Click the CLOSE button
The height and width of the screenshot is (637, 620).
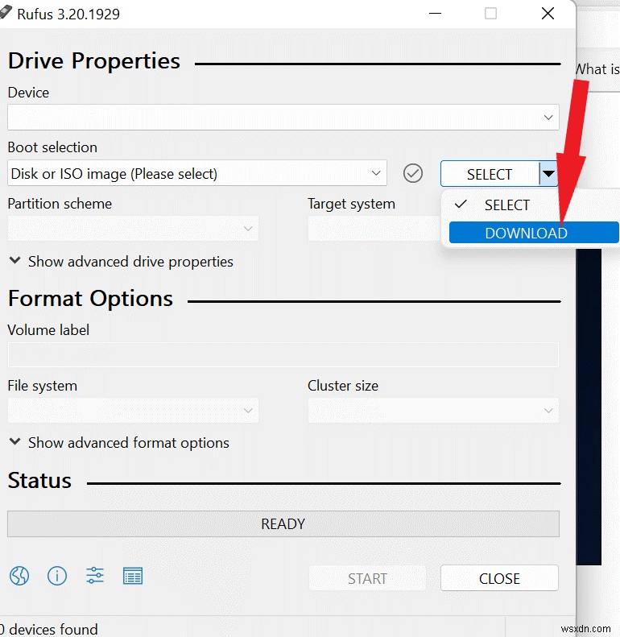click(499, 578)
